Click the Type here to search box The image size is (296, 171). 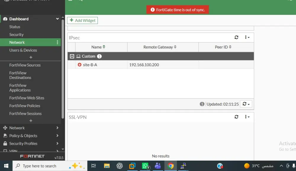pyautogui.click(x=50, y=166)
